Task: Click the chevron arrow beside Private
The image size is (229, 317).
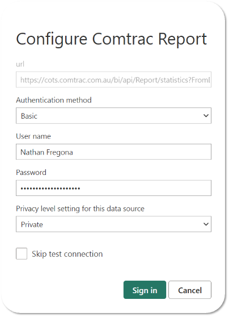Action: (x=206, y=224)
